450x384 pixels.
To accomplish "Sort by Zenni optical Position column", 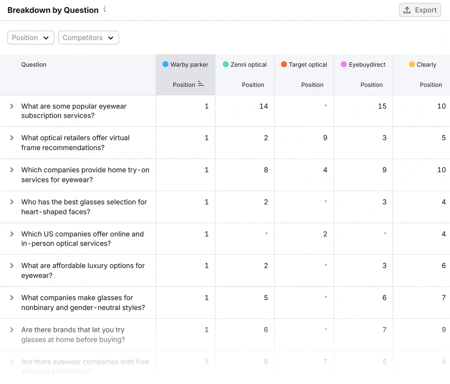I will 253,85.
